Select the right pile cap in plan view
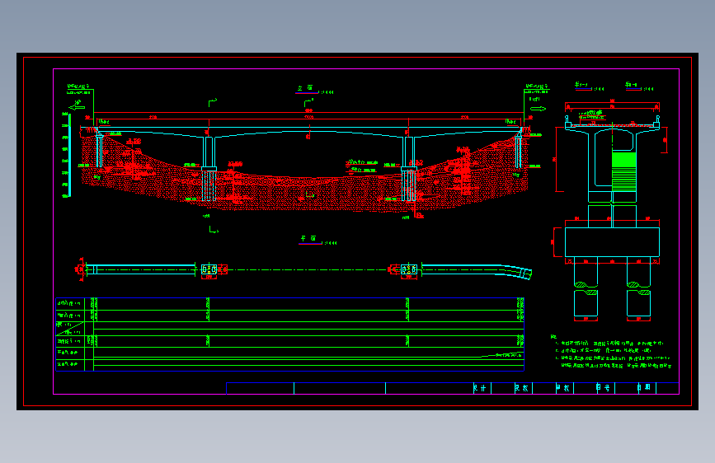715x463 pixels. [409, 269]
